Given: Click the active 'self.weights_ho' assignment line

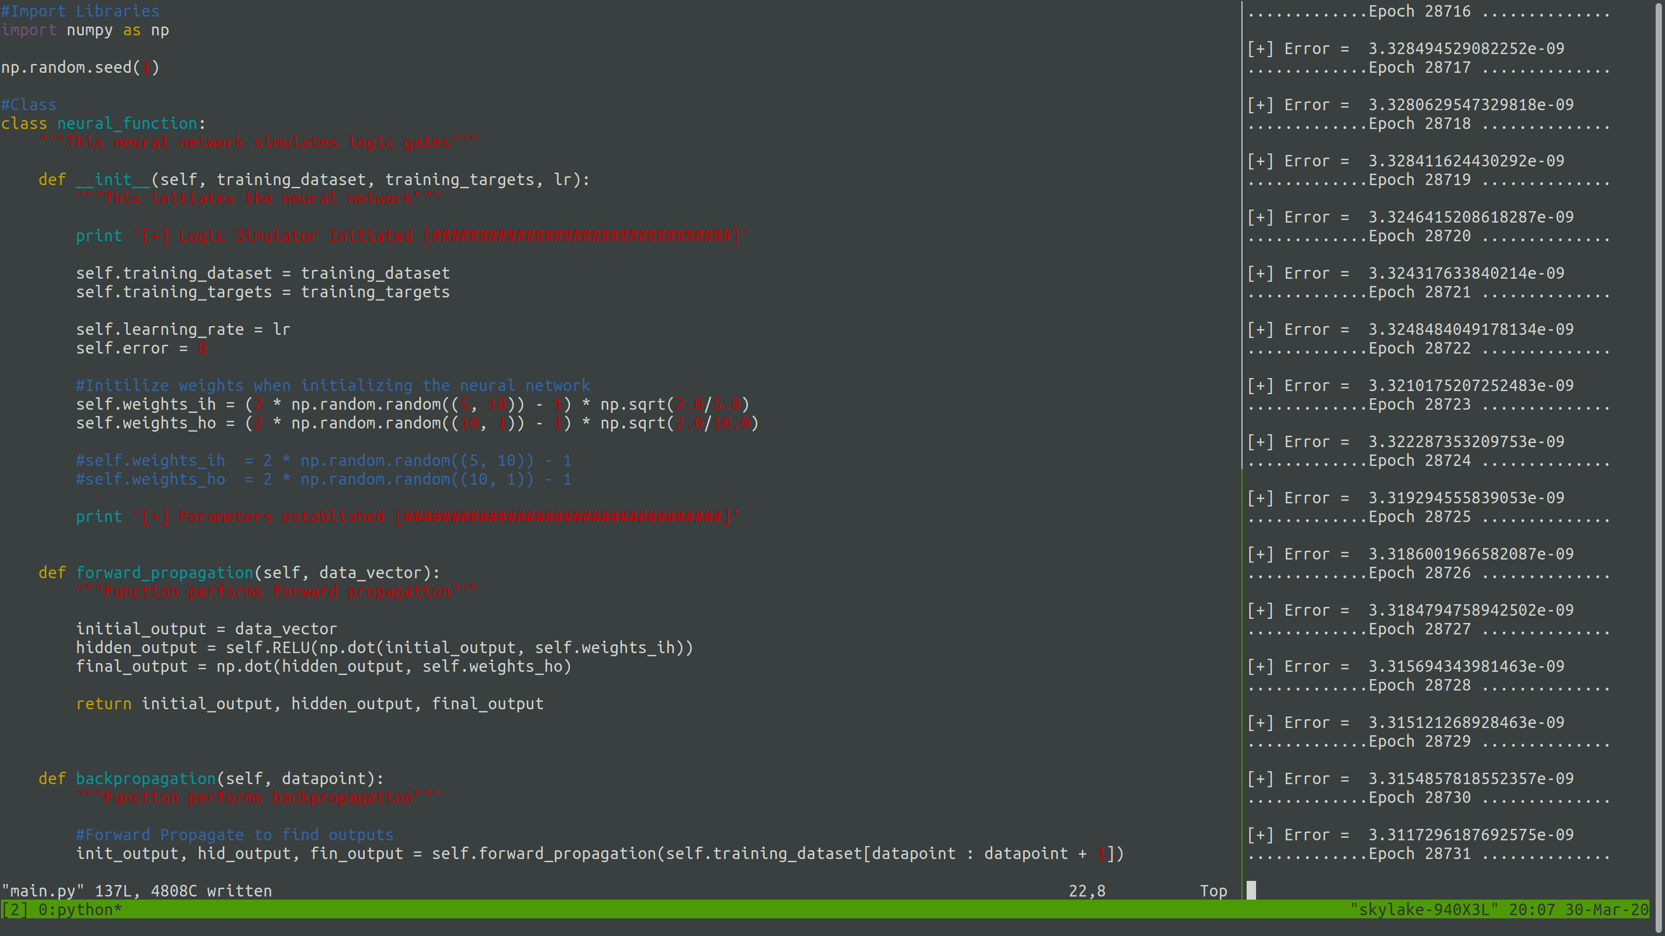Looking at the screenshot, I should click(x=417, y=423).
